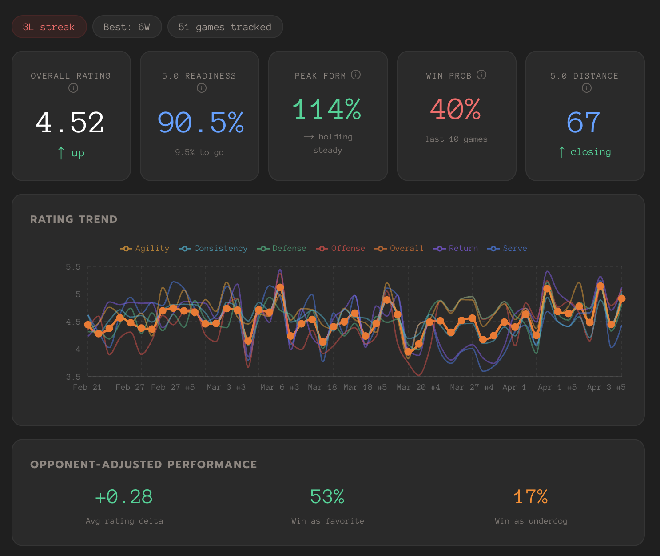Image resolution: width=660 pixels, height=556 pixels.
Task: Hide the Defense series in legend
Action: coord(282,248)
